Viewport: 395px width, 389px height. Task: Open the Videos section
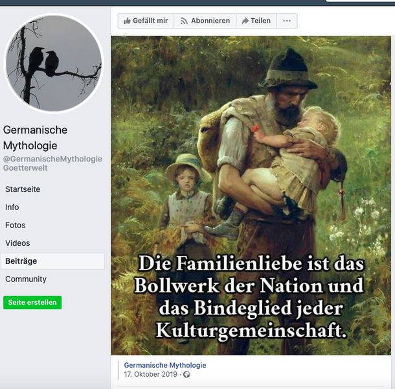(x=17, y=243)
